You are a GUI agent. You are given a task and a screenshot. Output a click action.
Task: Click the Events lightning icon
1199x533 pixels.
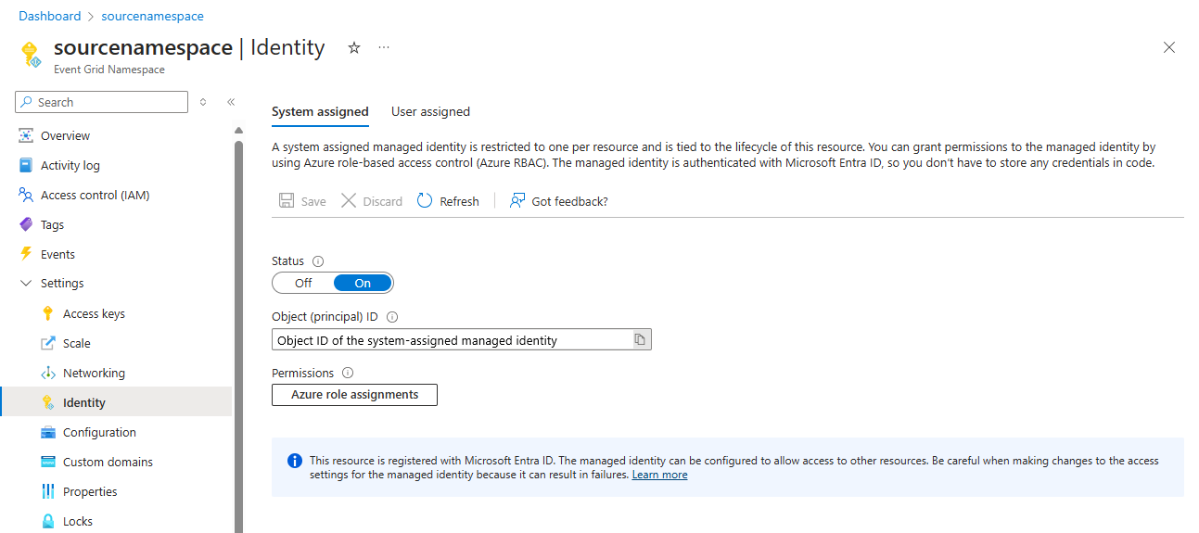pos(26,254)
